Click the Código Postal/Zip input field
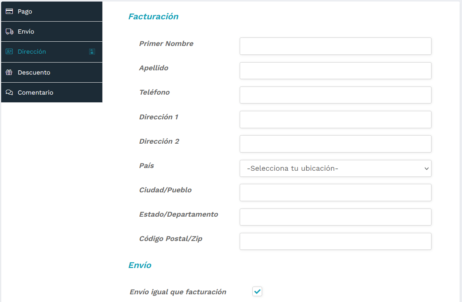The height and width of the screenshot is (302, 462). point(335,241)
